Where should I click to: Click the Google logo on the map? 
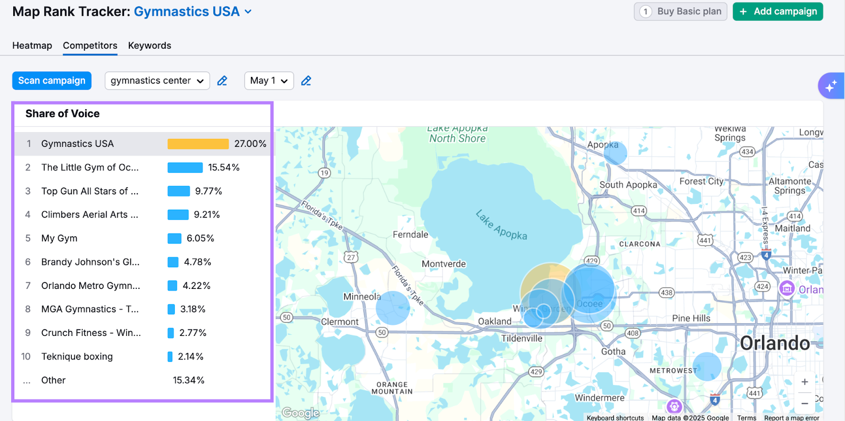[x=301, y=413]
